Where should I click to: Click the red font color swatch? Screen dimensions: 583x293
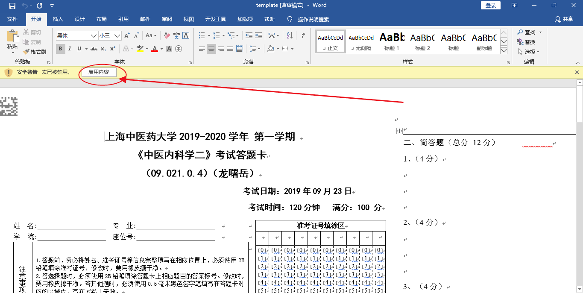click(x=154, y=49)
